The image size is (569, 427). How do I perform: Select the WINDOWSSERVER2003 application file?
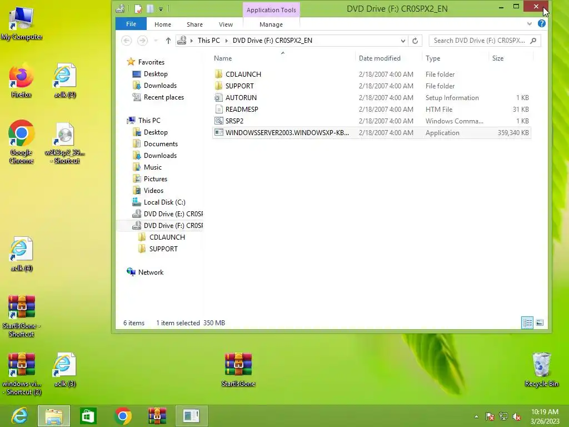(x=372, y=132)
